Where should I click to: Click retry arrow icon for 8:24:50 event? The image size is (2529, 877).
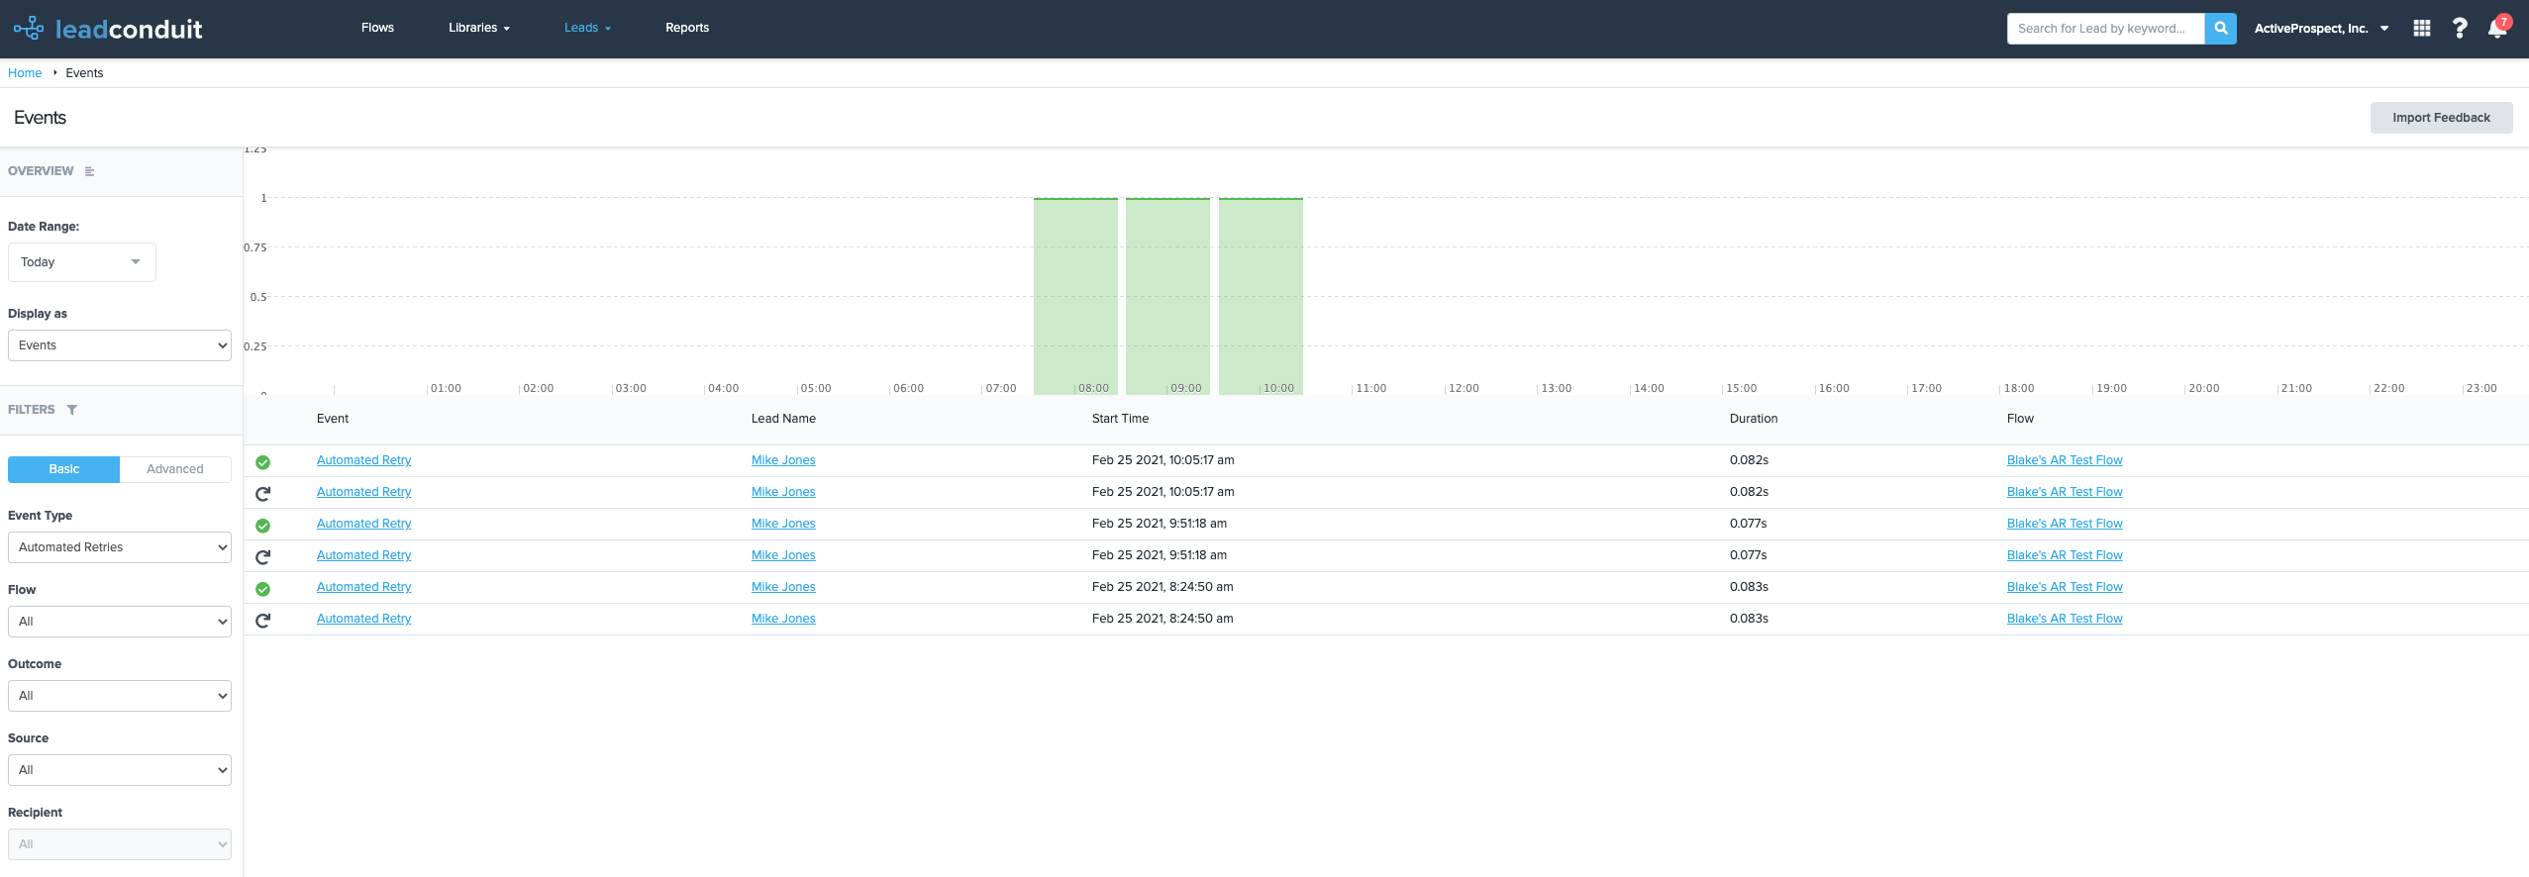(x=263, y=621)
